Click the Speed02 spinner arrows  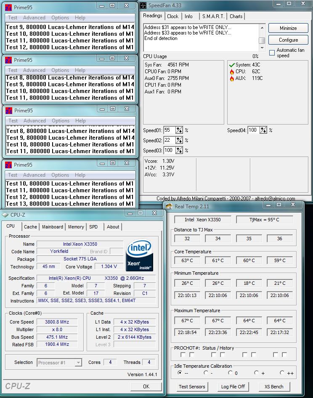(x=179, y=141)
